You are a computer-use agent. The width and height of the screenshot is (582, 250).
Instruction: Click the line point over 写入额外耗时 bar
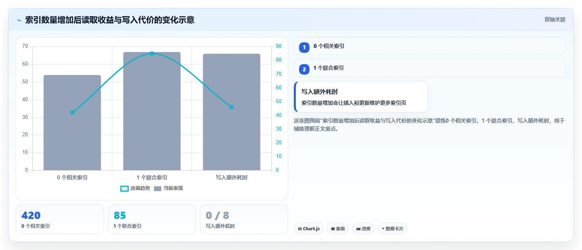point(231,107)
